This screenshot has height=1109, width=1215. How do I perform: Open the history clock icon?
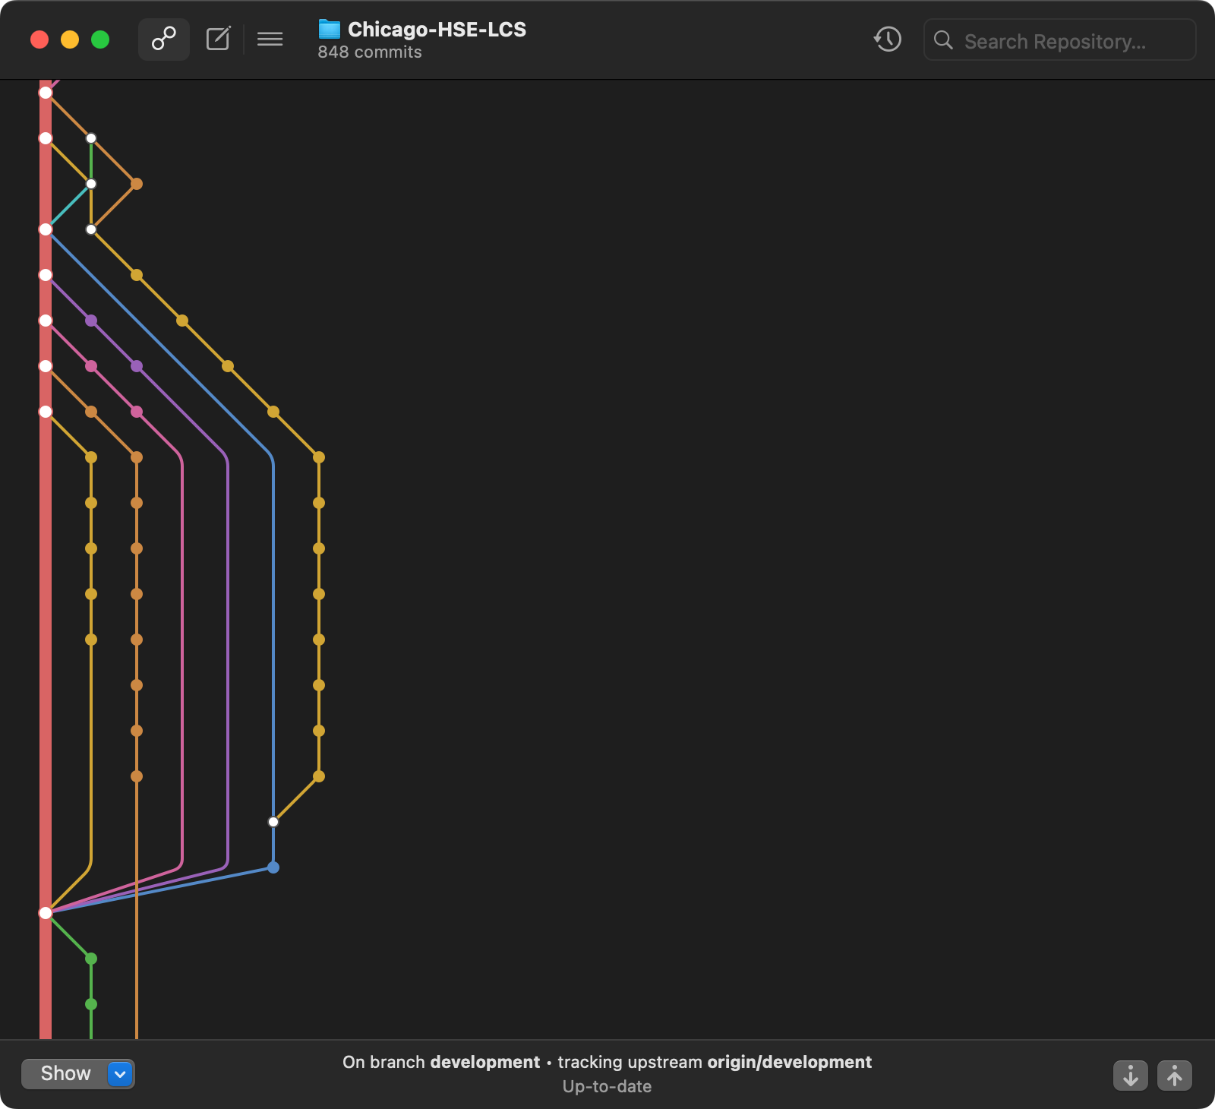coord(887,39)
